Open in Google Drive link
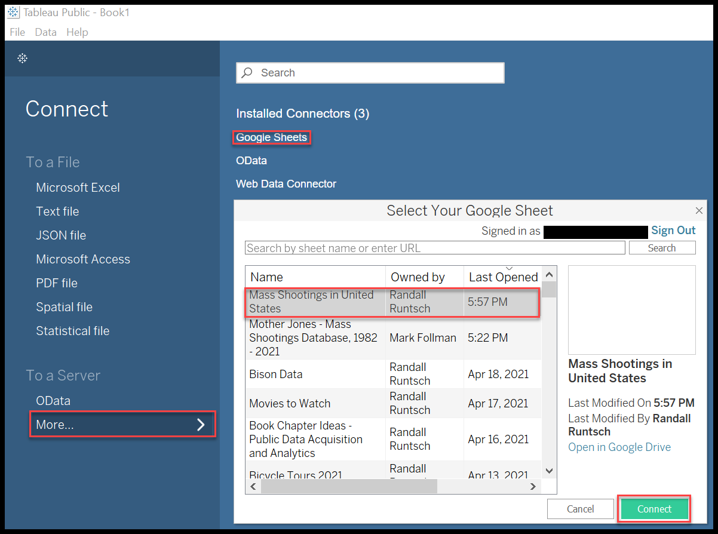718x534 pixels. coord(619,447)
